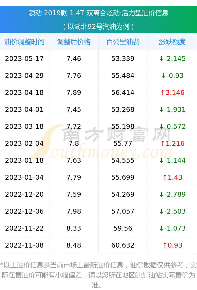The height and width of the screenshot is (290, 197).
Task: Select the date cell 2022-12-20
Action: point(25,194)
